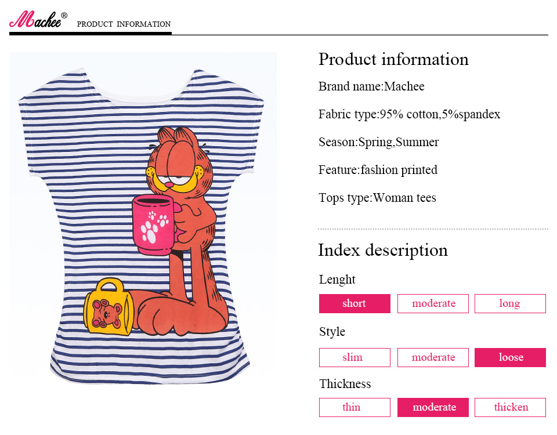Select the long length option

point(510,303)
